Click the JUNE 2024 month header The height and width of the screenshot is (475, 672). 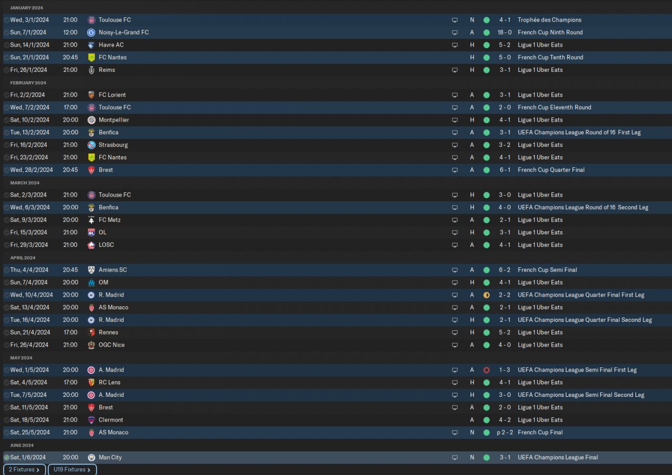tap(22, 446)
